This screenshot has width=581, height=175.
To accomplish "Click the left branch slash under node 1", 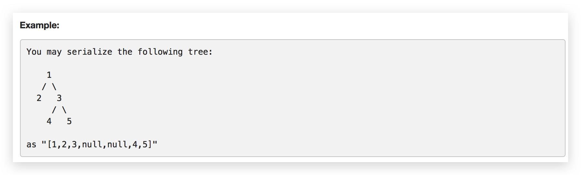I will click(x=44, y=87).
